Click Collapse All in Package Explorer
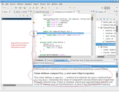 20,16
